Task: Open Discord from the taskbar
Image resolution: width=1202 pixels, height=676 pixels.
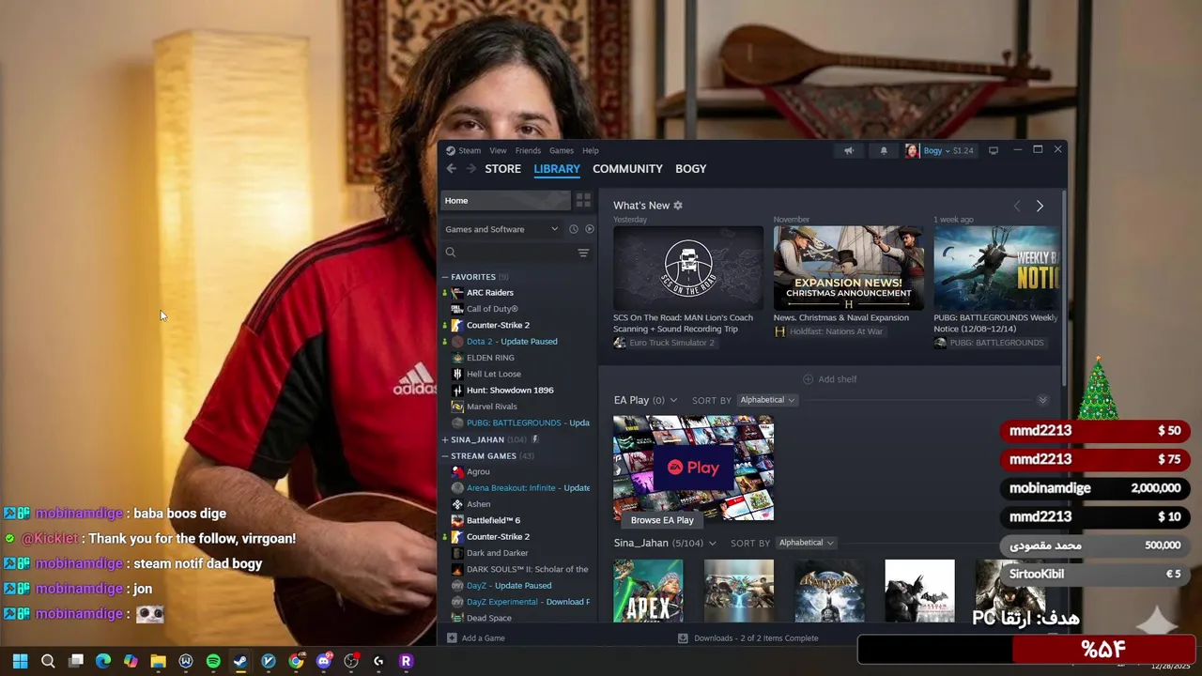Action: [x=324, y=661]
